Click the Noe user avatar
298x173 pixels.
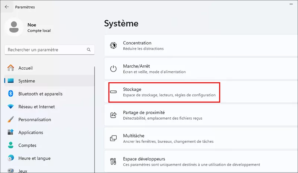(15, 28)
